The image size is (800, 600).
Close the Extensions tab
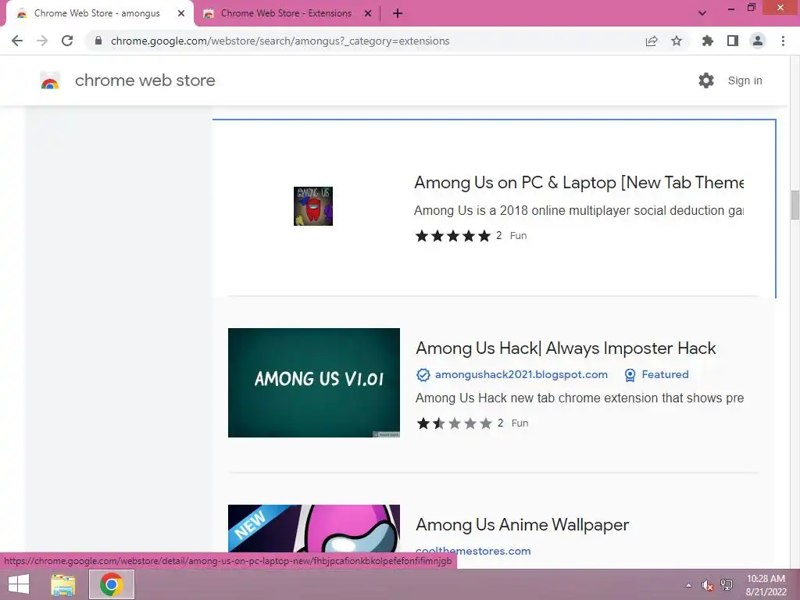tap(368, 13)
